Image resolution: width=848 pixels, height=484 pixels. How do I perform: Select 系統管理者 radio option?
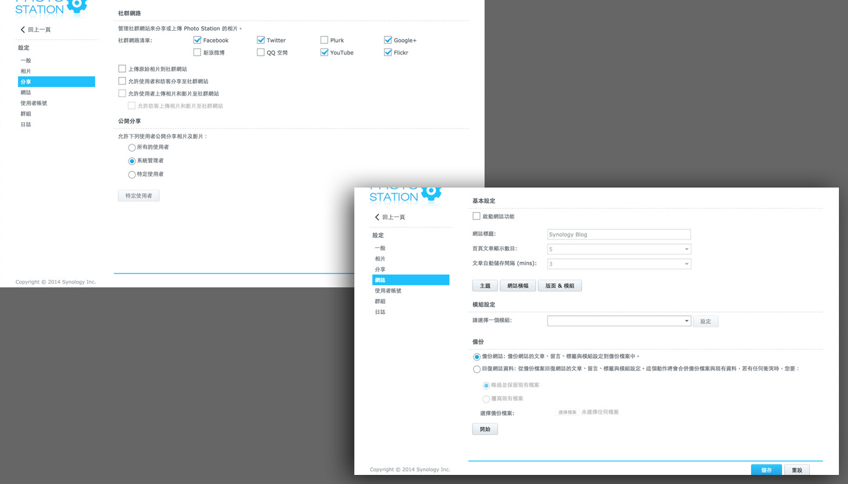[x=132, y=161]
